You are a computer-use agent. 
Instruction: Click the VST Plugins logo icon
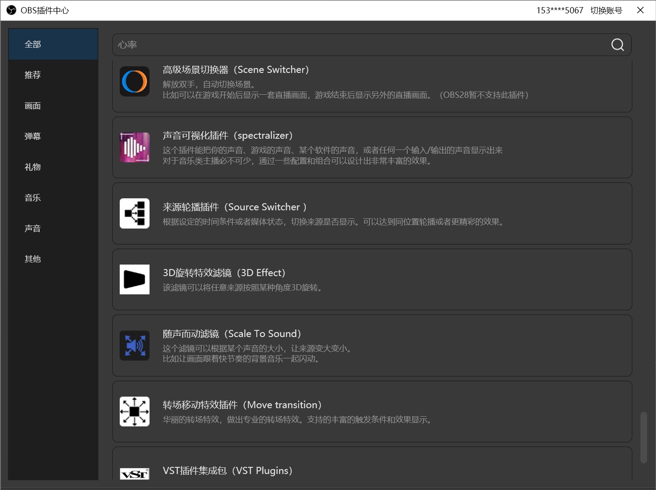click(x=134, y=474)
